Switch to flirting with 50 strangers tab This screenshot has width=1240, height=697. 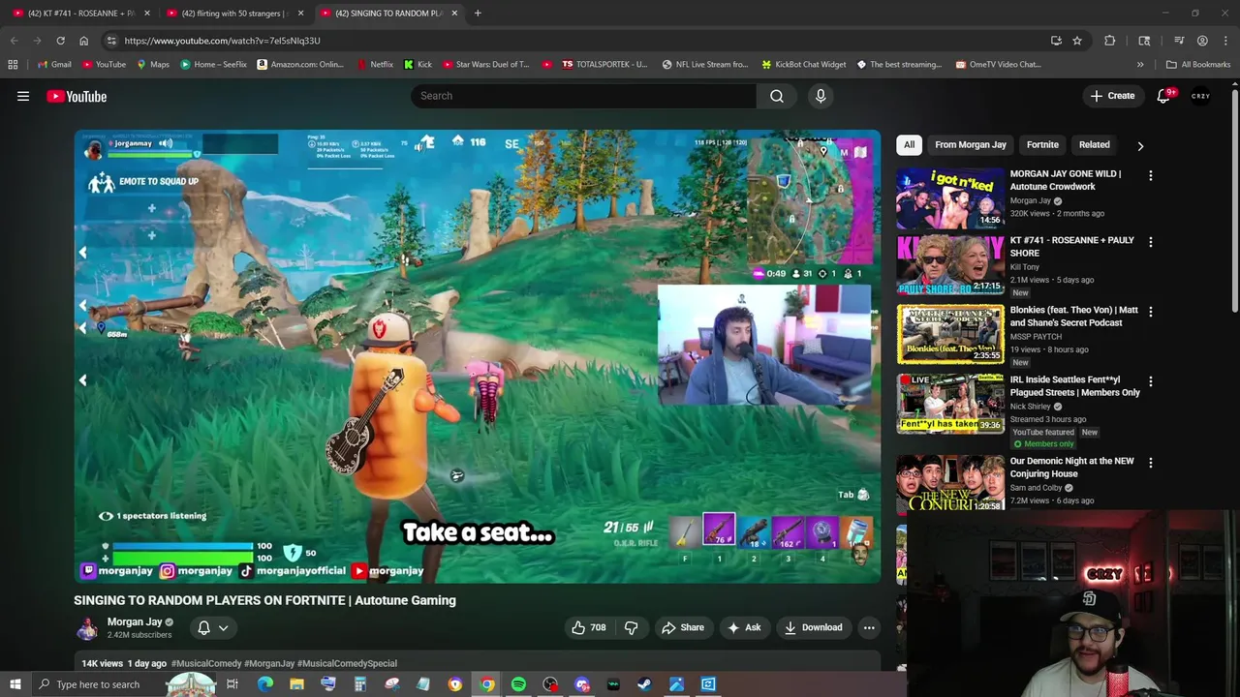pos(232,14)
